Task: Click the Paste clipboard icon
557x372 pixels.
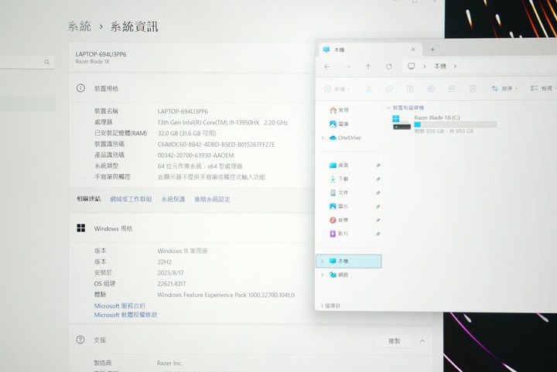Action: point(410,89)
